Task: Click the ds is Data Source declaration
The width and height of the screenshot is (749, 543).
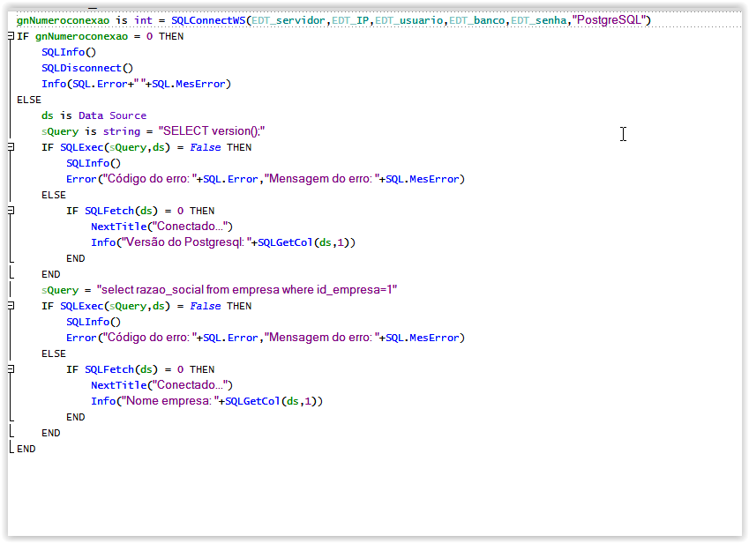Action: pyautogui.click(x=94, y=115)
